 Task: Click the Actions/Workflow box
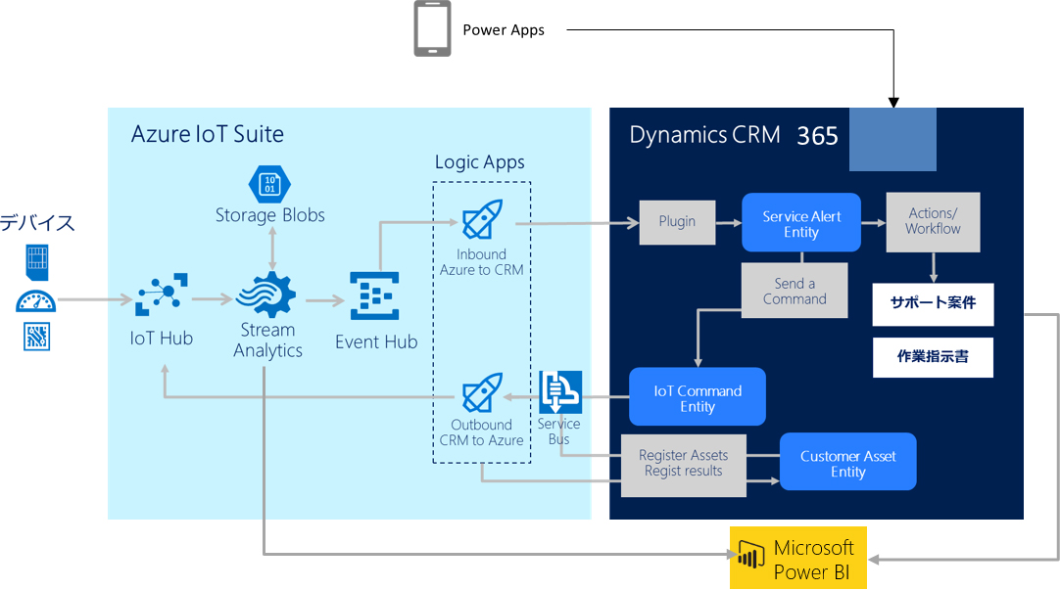pyautogui.click(x=933, y=222)
